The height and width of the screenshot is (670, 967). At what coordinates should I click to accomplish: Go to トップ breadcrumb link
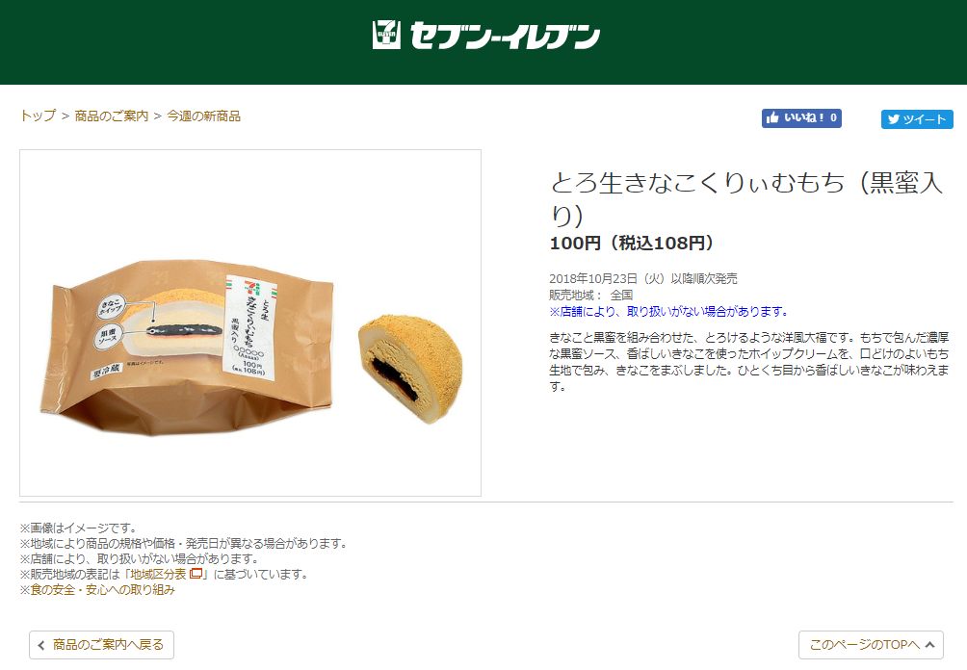(38, 116)
